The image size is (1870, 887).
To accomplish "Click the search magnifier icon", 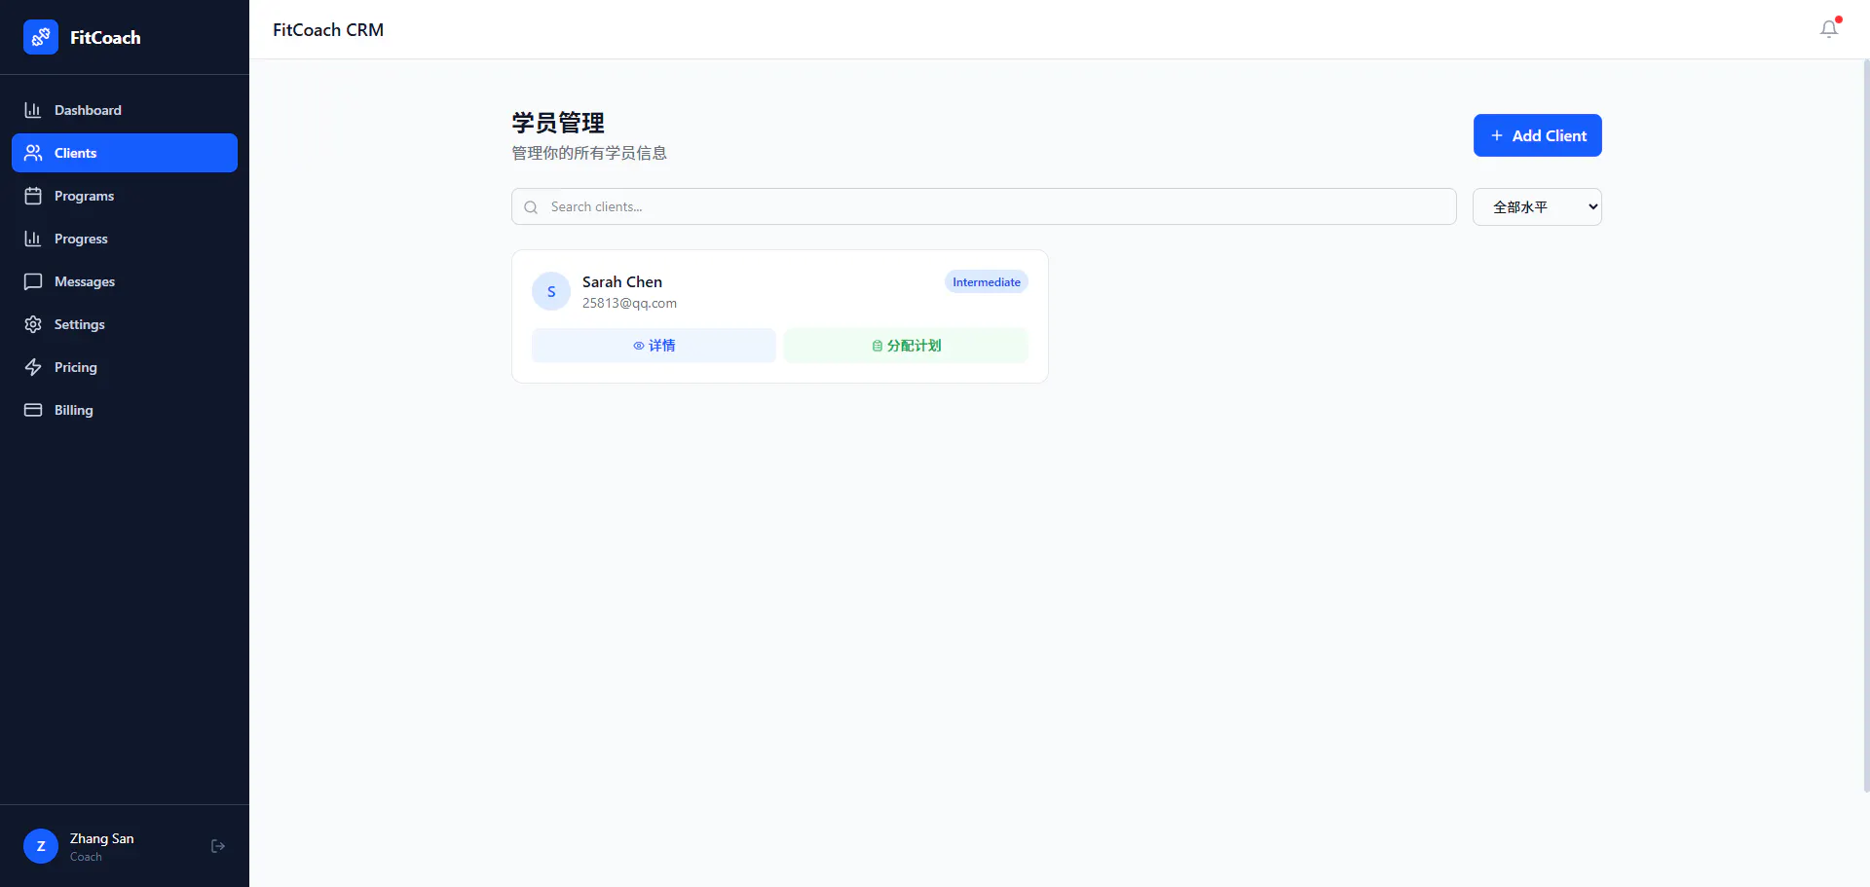I will (531, 207).
